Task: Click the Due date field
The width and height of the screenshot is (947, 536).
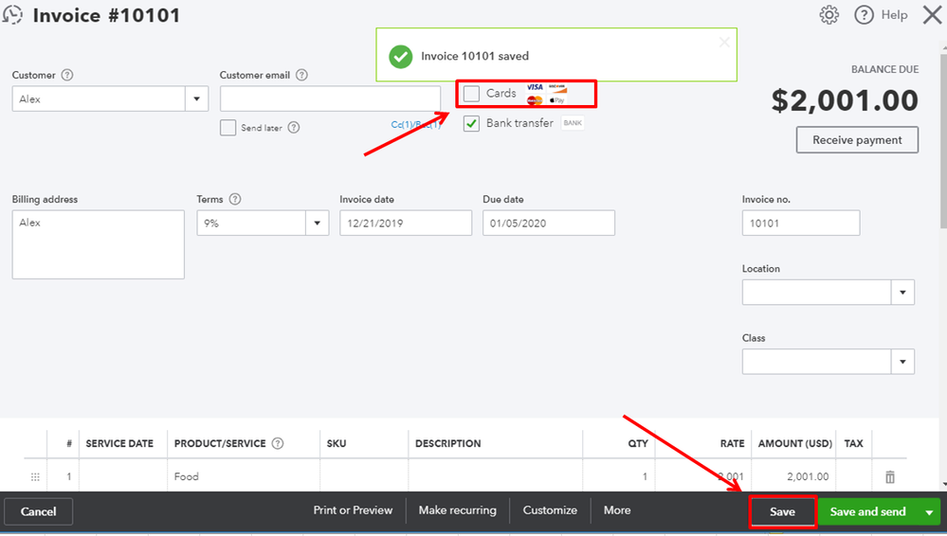Action: 549,223
